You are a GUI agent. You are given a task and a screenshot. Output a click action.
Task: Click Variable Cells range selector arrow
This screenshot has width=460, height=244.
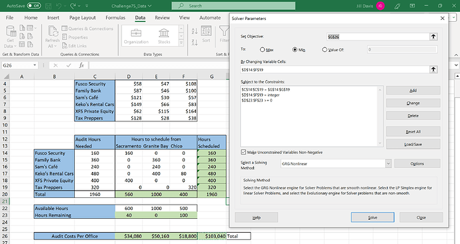(x=433, y=69)
